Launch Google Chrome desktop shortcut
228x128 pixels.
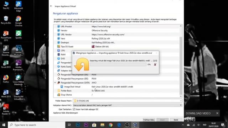coord(19,21)
